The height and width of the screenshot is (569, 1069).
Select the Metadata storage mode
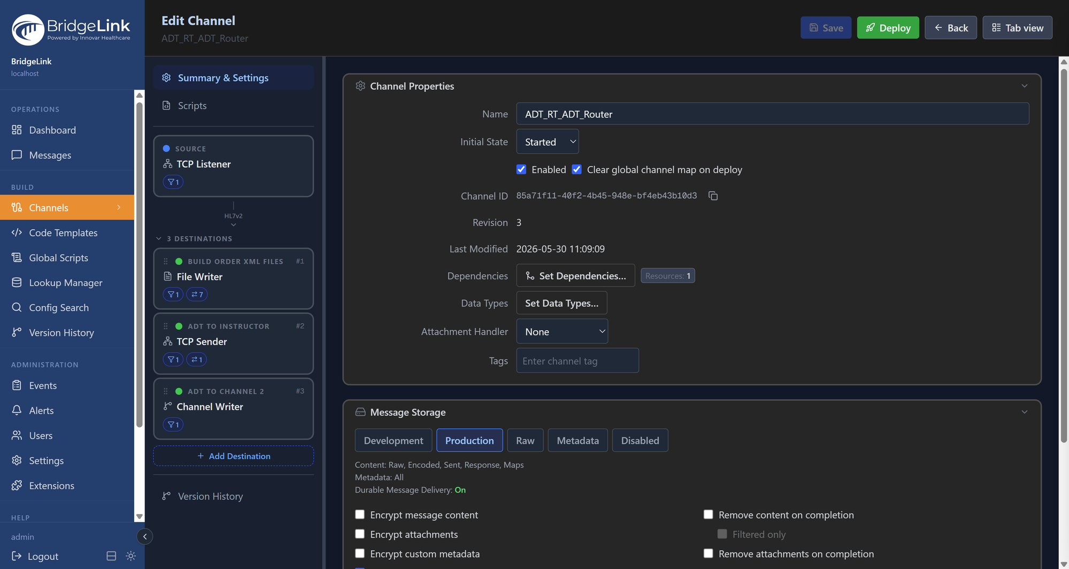pyautogui.click(x=578, y=440)
